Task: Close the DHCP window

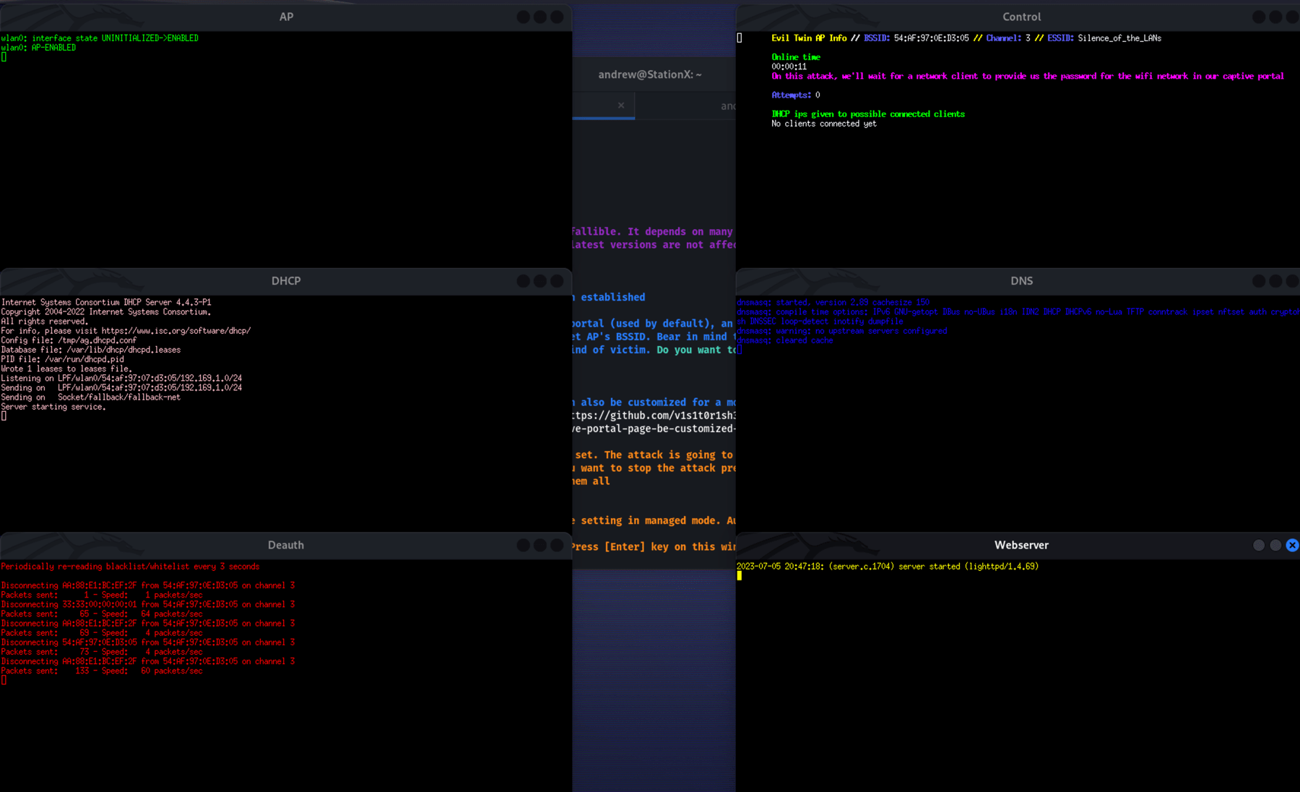Action: [x=557, y=281]
